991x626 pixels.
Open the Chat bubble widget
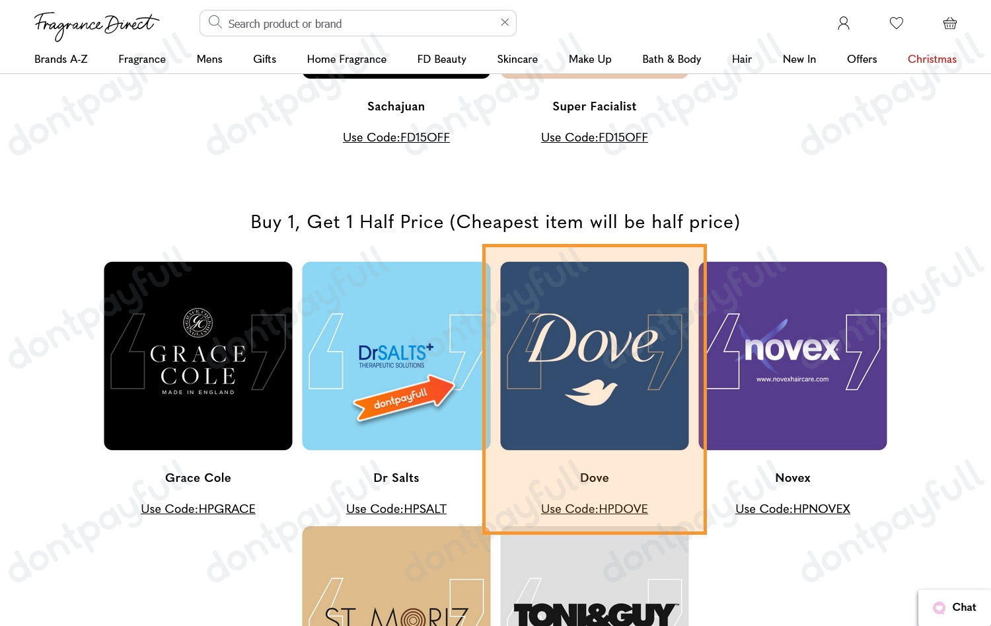pyautogui.click(x=955, y=607)
